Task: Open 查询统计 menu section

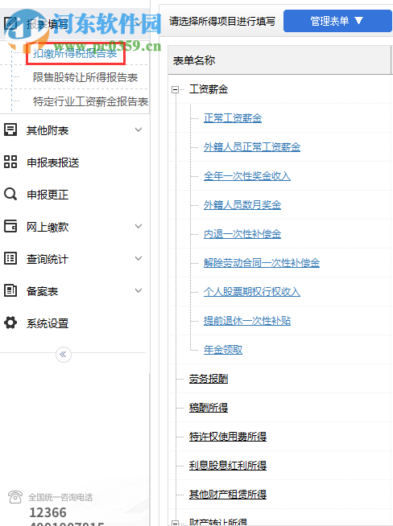Action: tap(48, 259)
